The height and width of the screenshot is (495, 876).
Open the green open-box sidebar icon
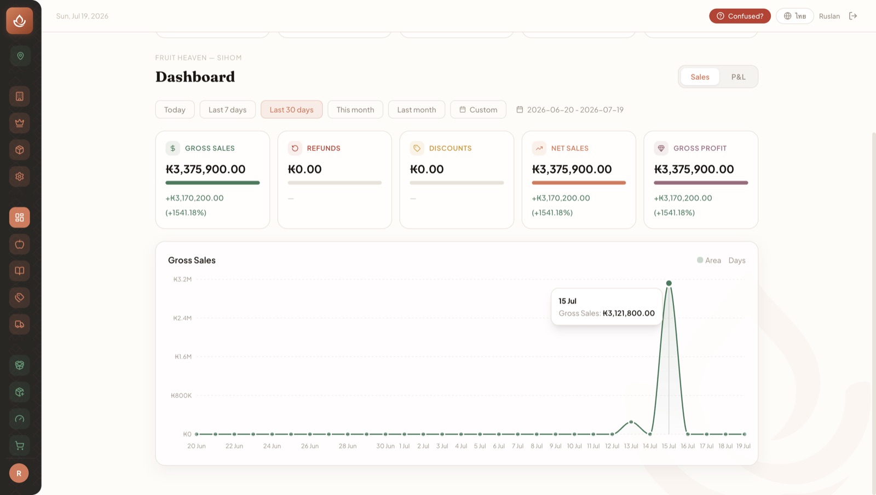tap(20, 365)
